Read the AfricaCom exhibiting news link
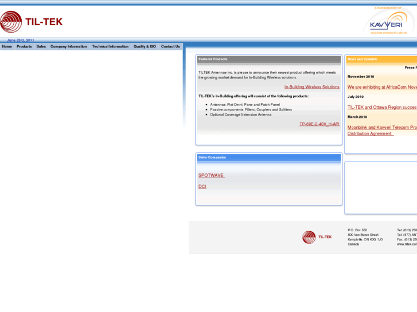The image size is (417, 312). point(382,87)
